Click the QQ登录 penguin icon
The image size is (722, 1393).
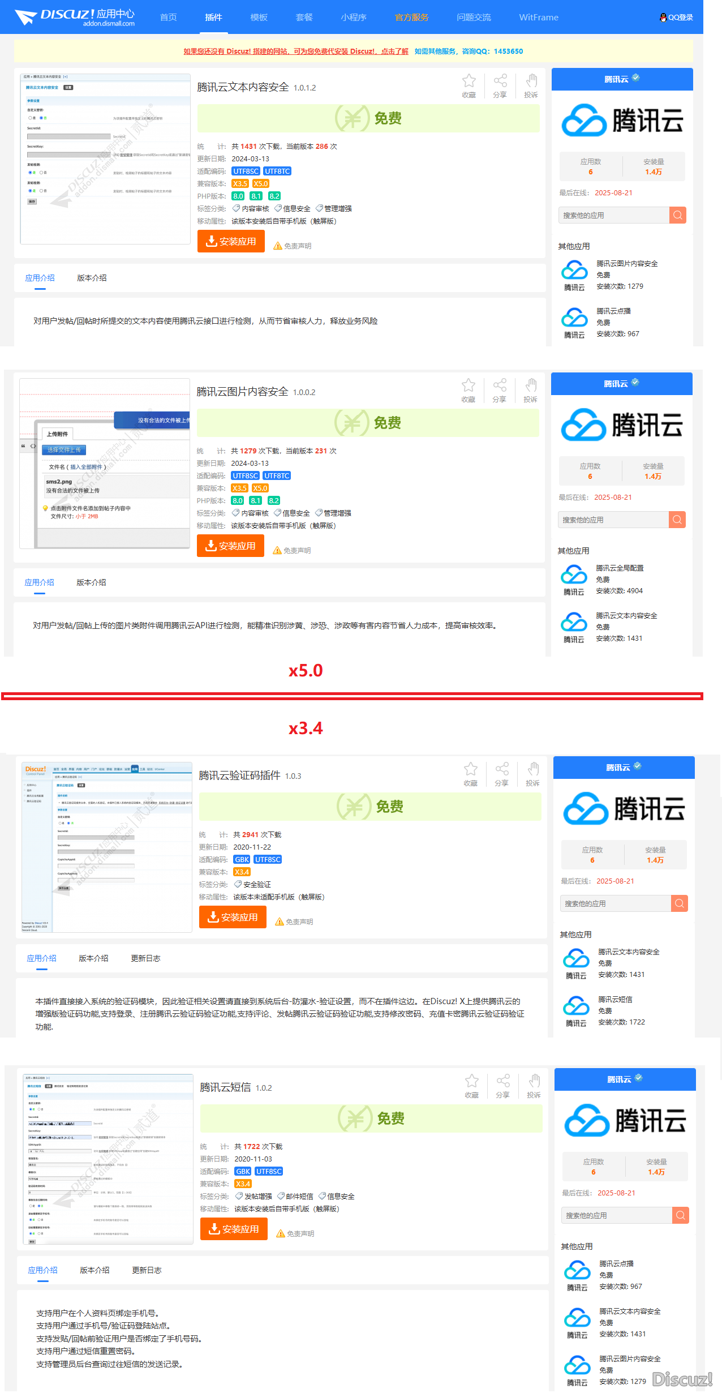tap(663, 18)
